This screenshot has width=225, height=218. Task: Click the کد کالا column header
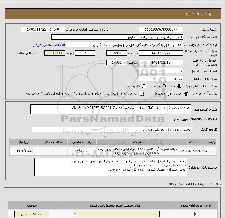coord(193,142)
